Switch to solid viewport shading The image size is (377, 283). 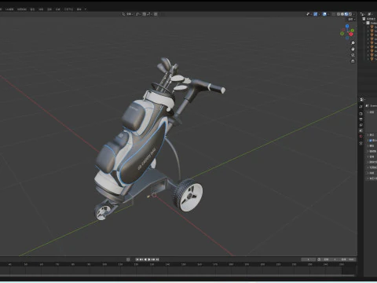[342, 14]
